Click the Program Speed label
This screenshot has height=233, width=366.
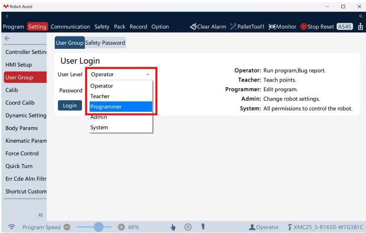pos(41,227)
